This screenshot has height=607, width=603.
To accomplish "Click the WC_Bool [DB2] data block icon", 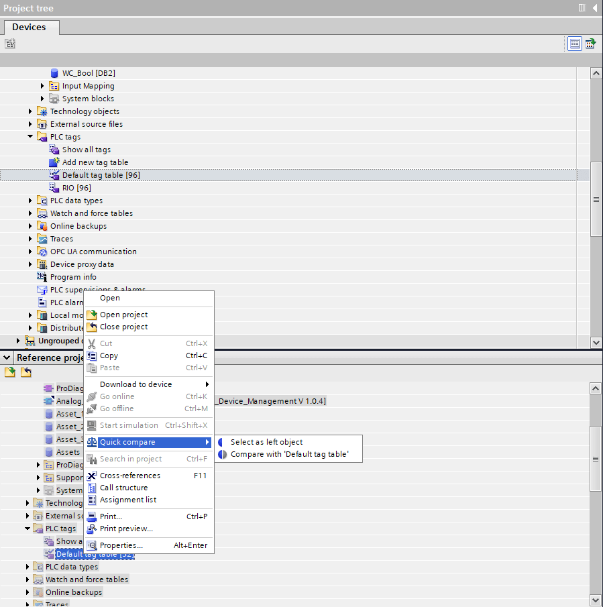I will pyautogui.click(x=54, y=73).
